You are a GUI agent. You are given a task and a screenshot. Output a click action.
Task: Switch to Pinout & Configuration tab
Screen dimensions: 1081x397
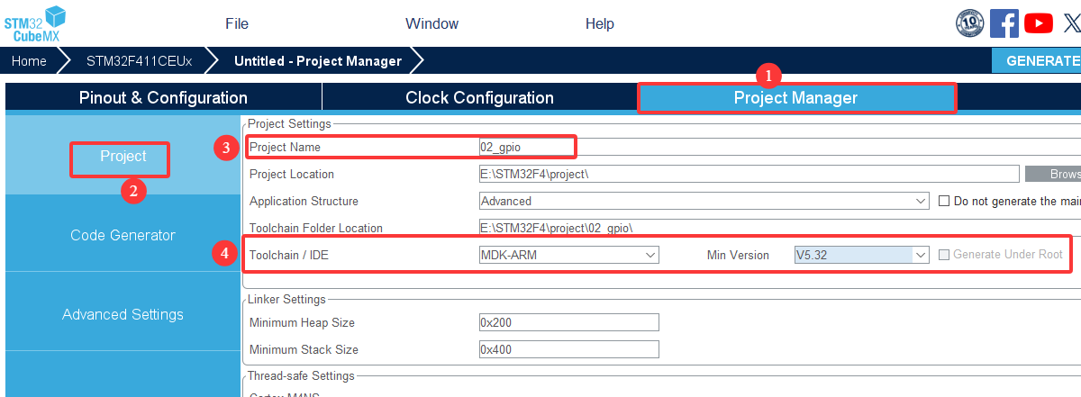point(163,97)
